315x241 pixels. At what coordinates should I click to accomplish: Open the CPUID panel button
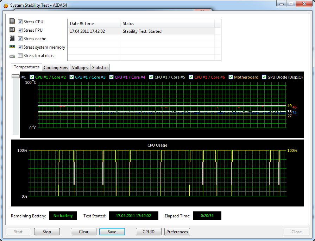[149, 232]
